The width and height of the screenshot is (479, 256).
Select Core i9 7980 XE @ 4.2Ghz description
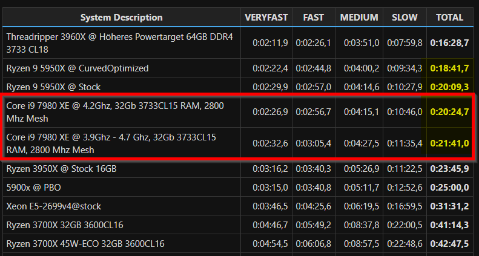115,112
